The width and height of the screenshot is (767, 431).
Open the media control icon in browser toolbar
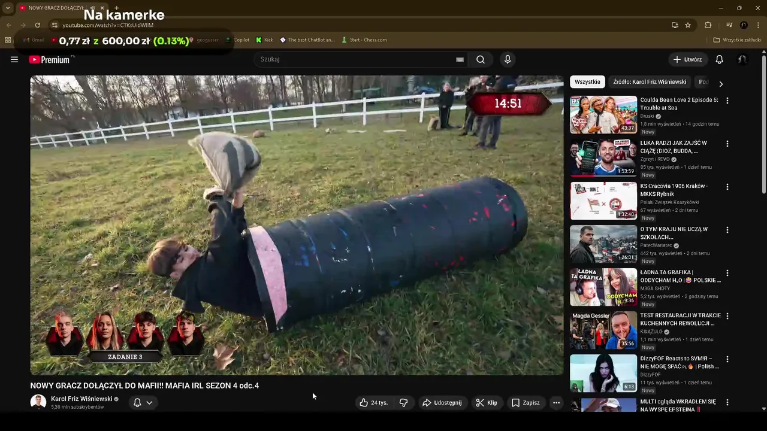[x=729, y=25]
